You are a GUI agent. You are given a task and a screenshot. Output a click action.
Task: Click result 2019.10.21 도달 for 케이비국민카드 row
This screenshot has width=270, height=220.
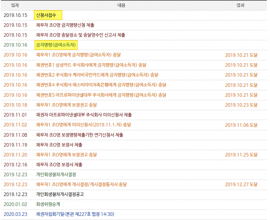tap(241, 75)
